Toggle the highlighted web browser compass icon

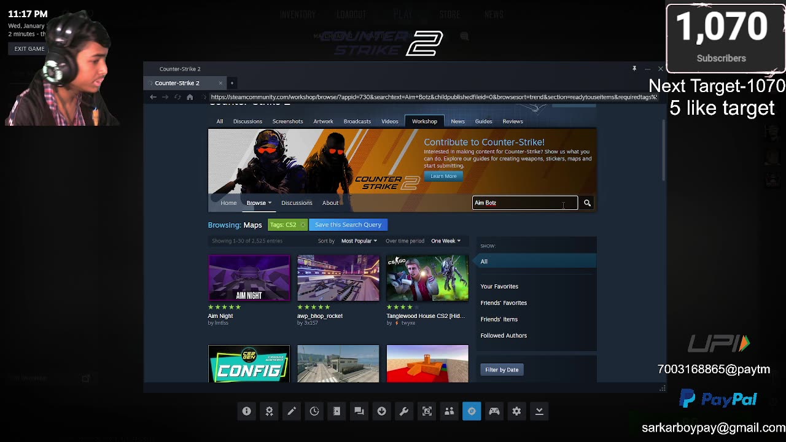472,411
